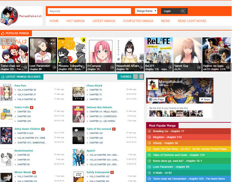232x182 pixels.
Task: Click the hot badge next to Tales of the unusual
Action: (x=114, y=129)
